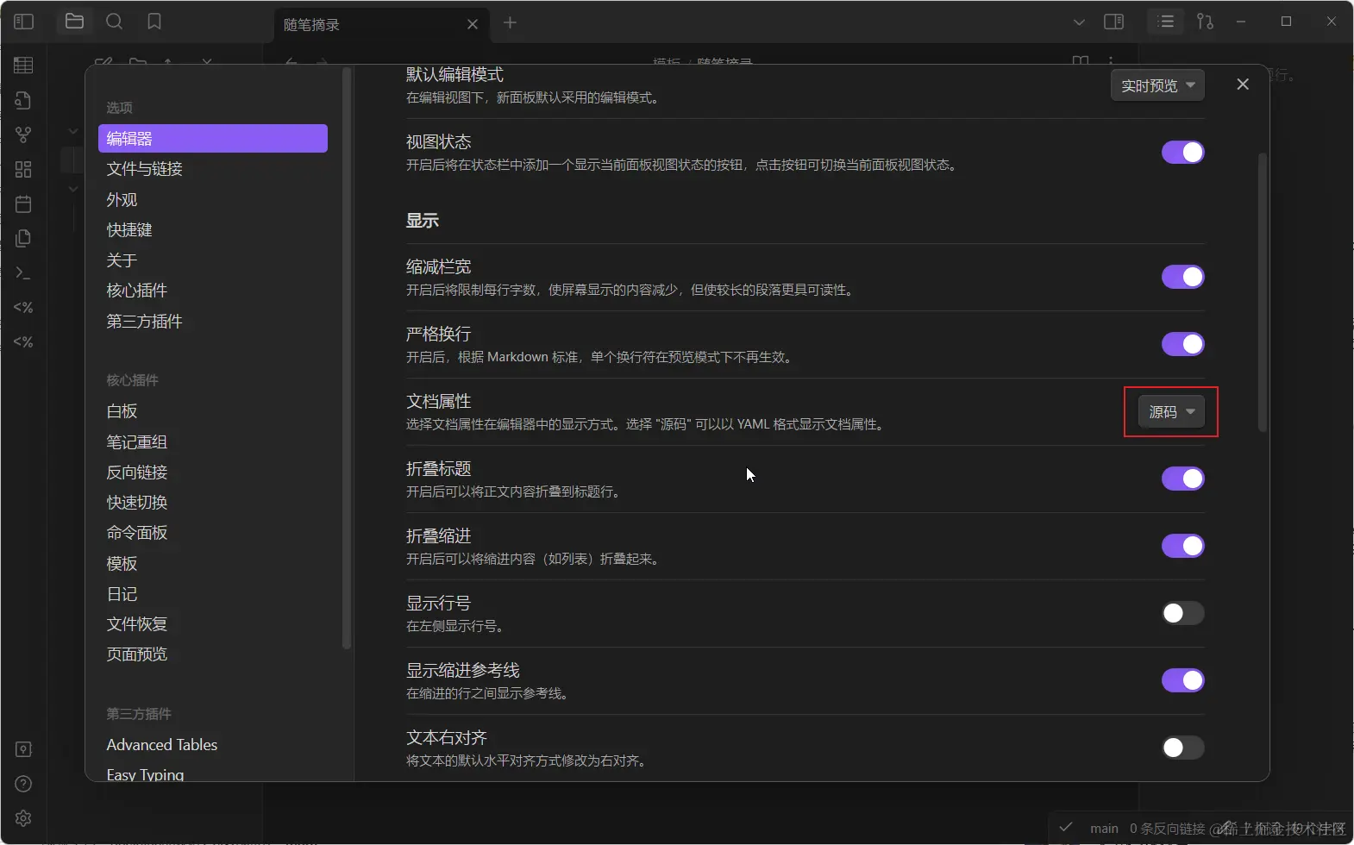Select 核心插件 settings tab

tap(213, 291)
